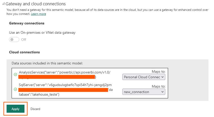The width and height of the screenshot is (214, 117).
Task: Click the Cloud connections heading
Action: [24, 52]
